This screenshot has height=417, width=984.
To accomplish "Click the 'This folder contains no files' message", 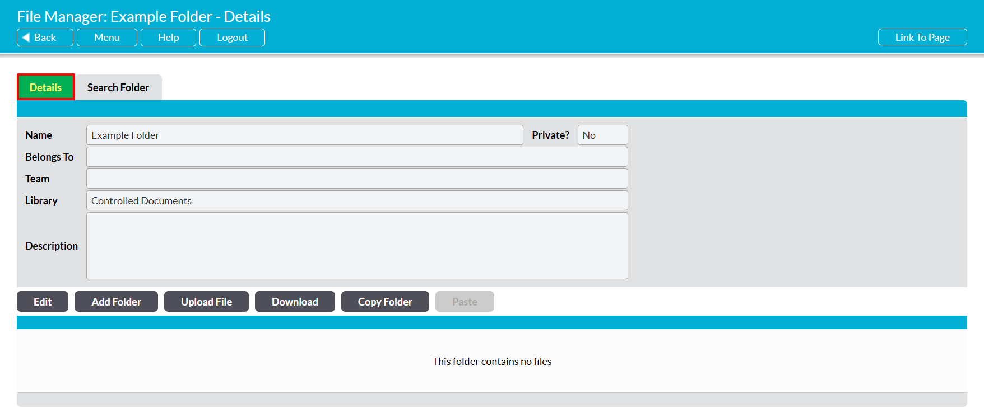I will point(491,362).
